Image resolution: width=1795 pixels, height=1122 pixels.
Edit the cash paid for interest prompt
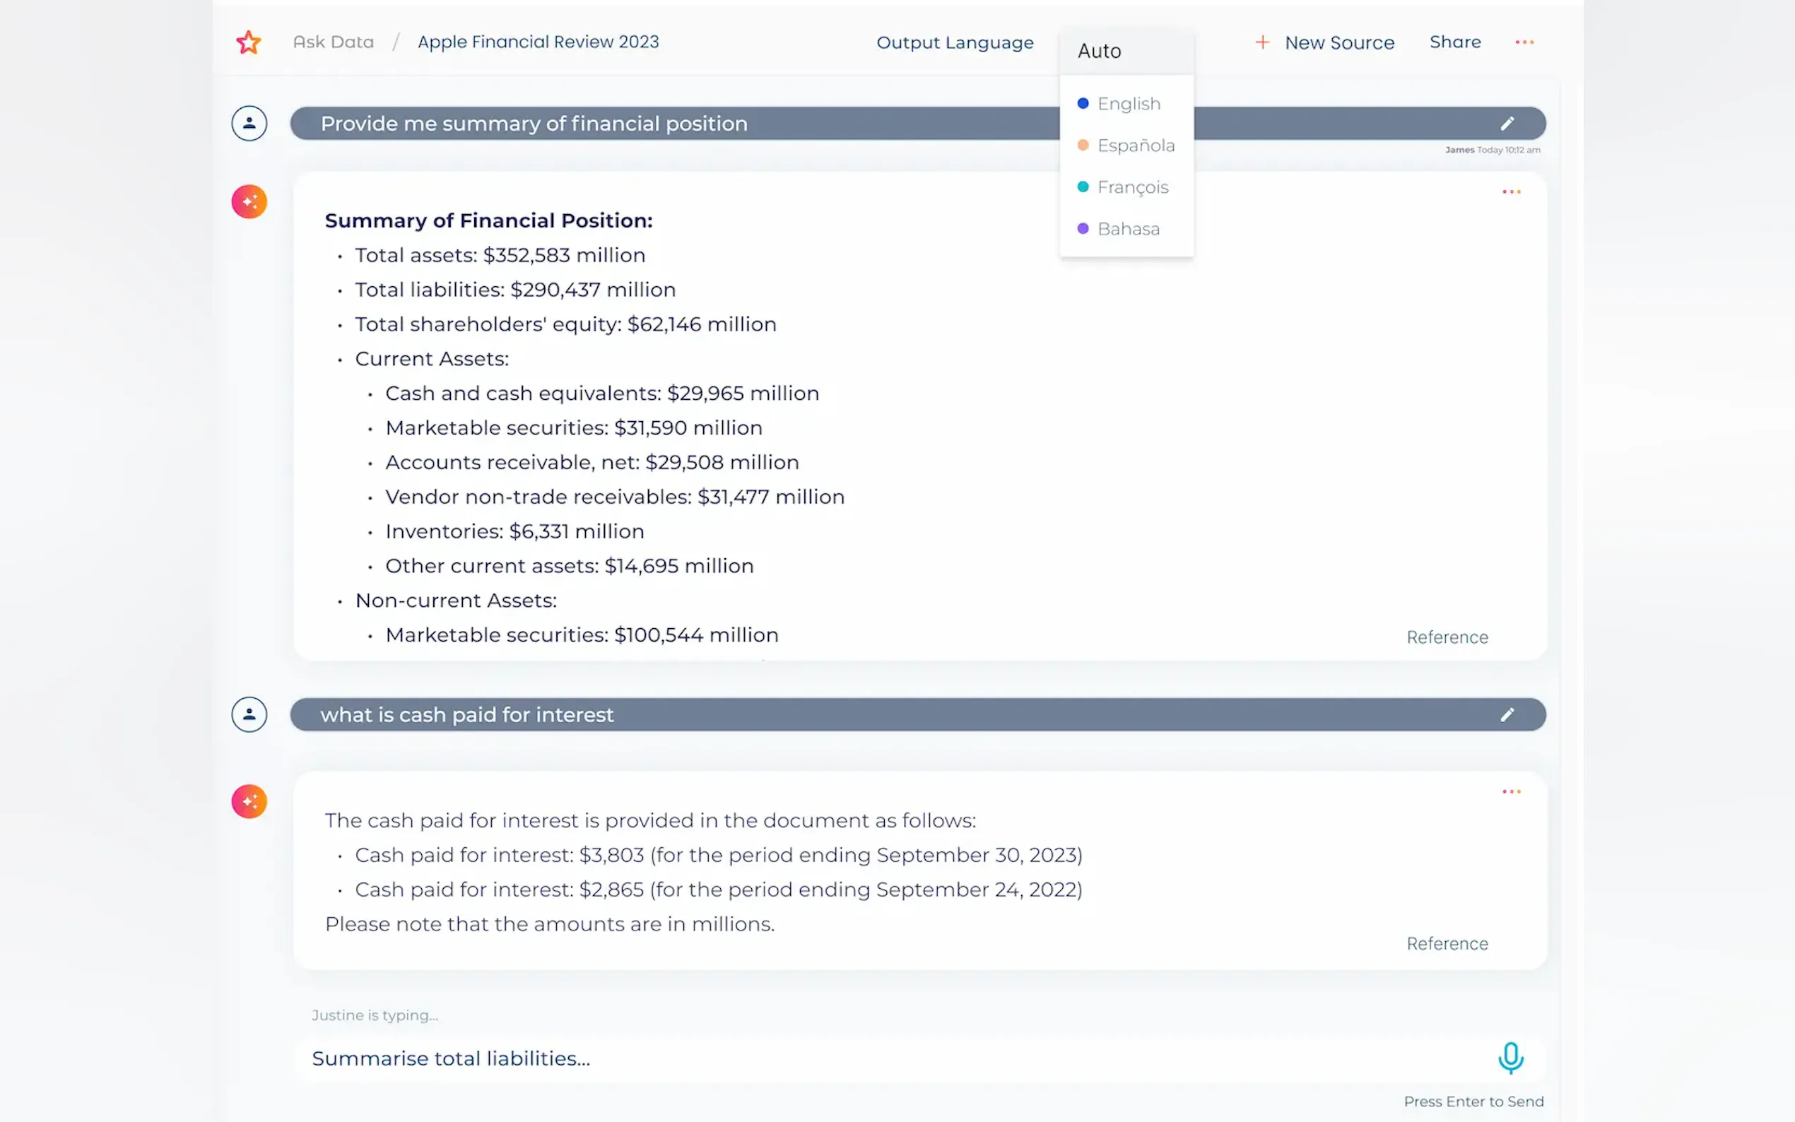coord(1507,714)
